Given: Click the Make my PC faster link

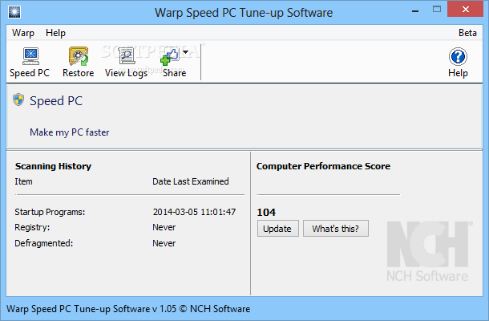Looking at the screenshot, I should coord(70,132).
